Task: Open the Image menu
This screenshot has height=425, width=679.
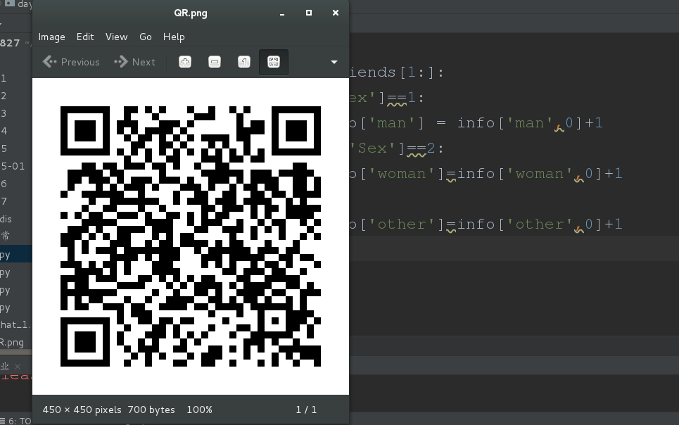Action: 51,37
